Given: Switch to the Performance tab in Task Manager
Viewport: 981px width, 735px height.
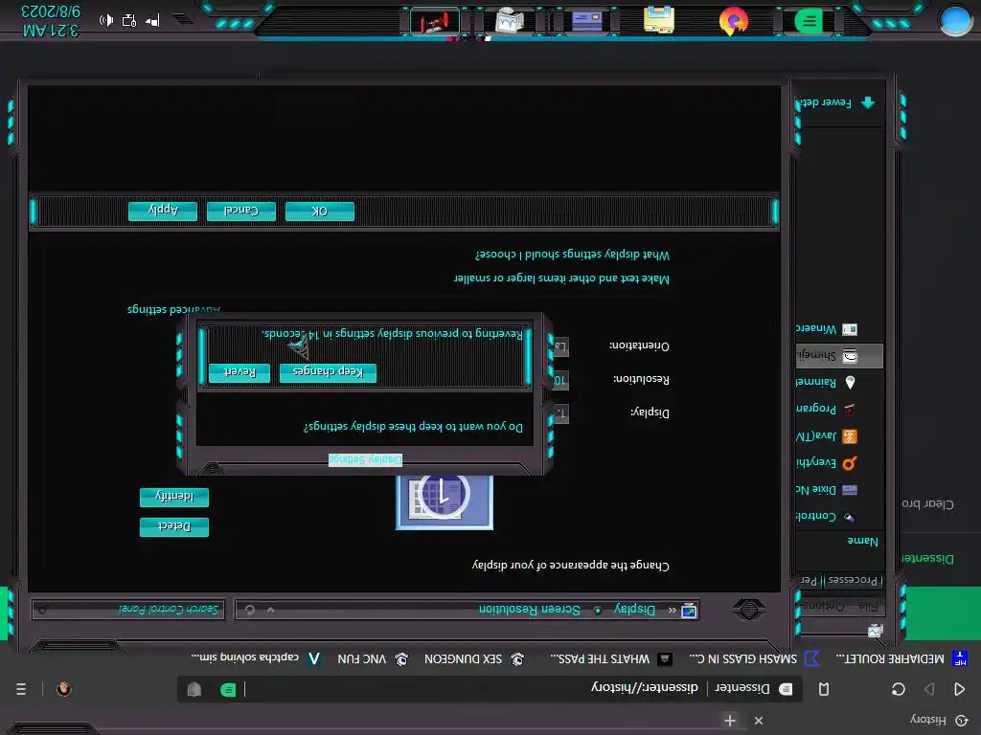Looking at the screenshot, I should click(x=809, y=581).
